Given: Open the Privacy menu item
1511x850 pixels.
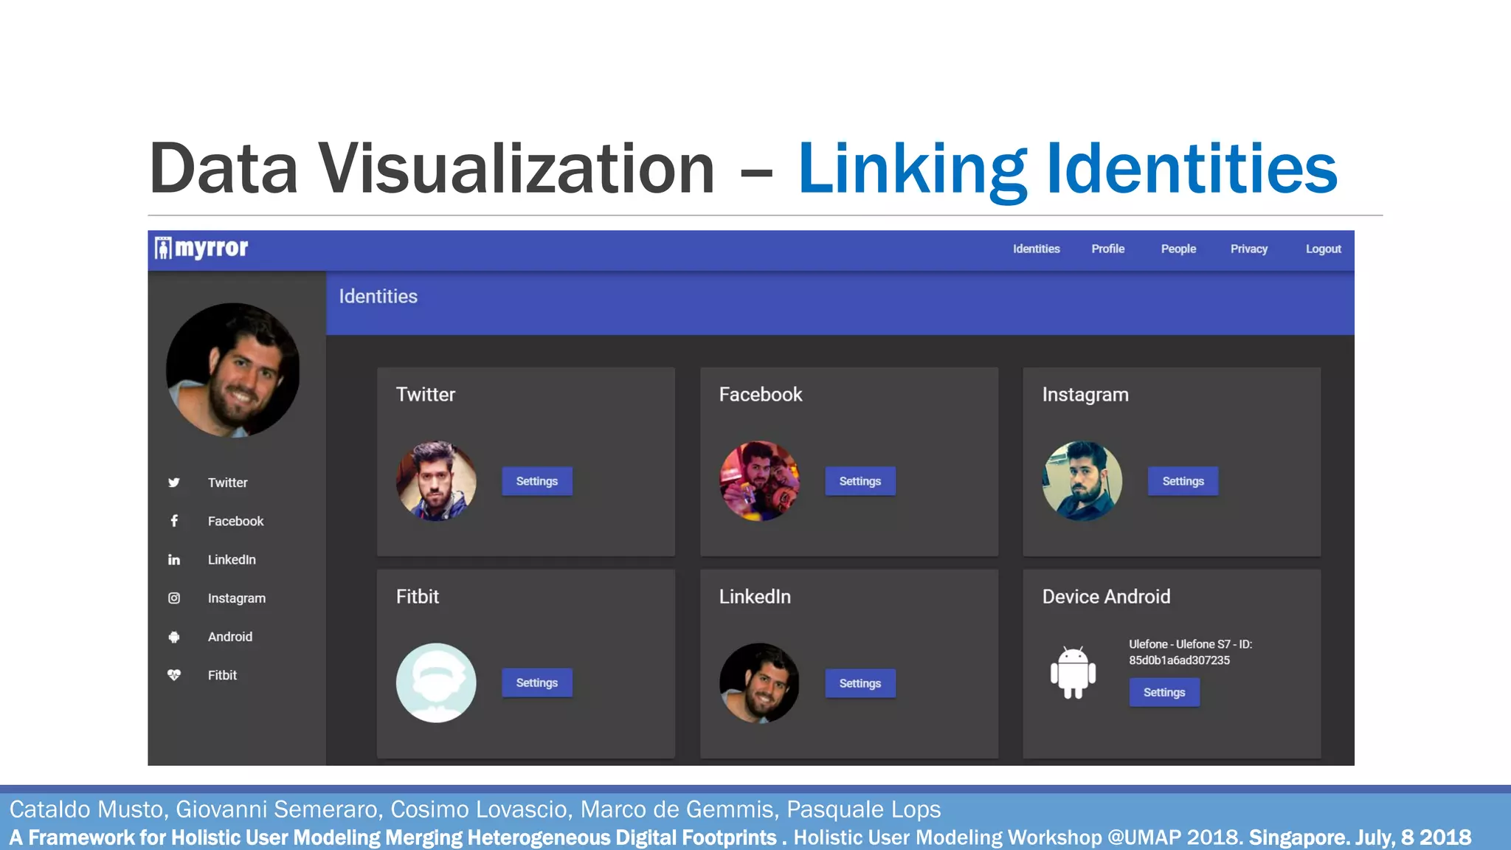Looking at the screenshot, I should point(1249,249).
